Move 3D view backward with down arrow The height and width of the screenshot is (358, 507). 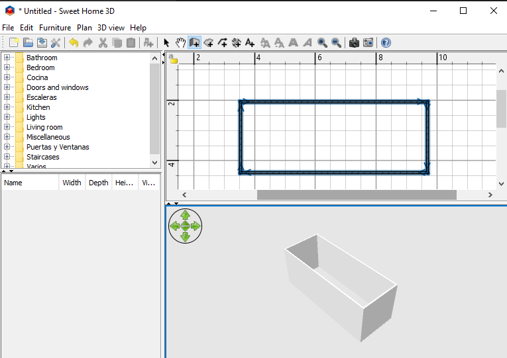[185, 238]
